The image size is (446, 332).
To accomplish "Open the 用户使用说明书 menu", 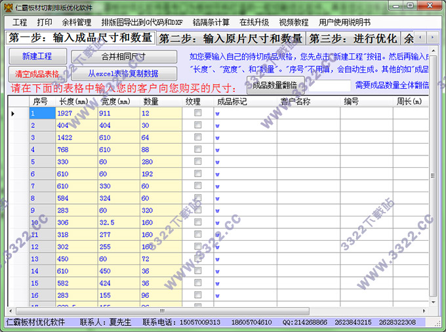I will click(344, 22).
